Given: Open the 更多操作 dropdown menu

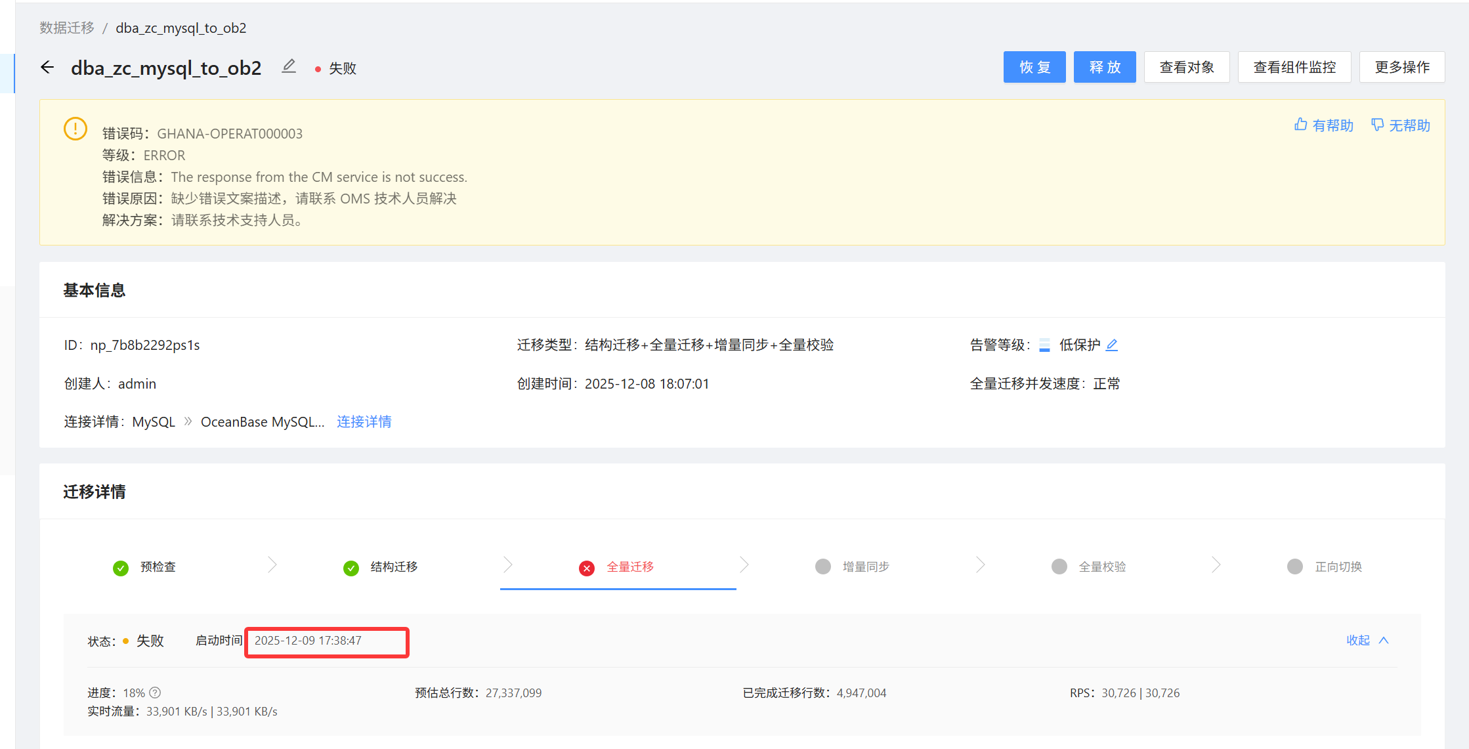Looking at the screenshot, I should [x=1401, y=68].
